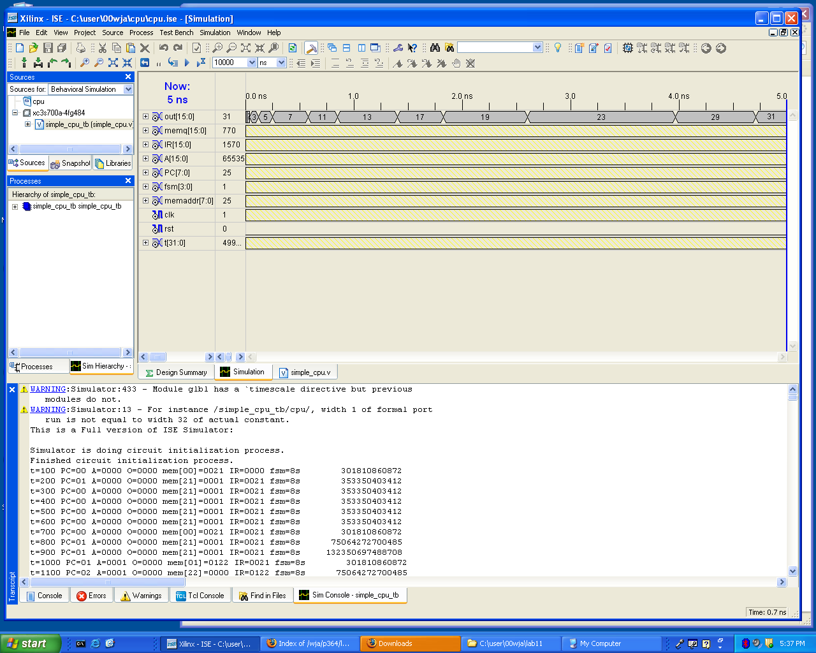The width and height of the screenshot is (816, 653).
Task: Close the Sources panel
Action: [x=128, y=77]
